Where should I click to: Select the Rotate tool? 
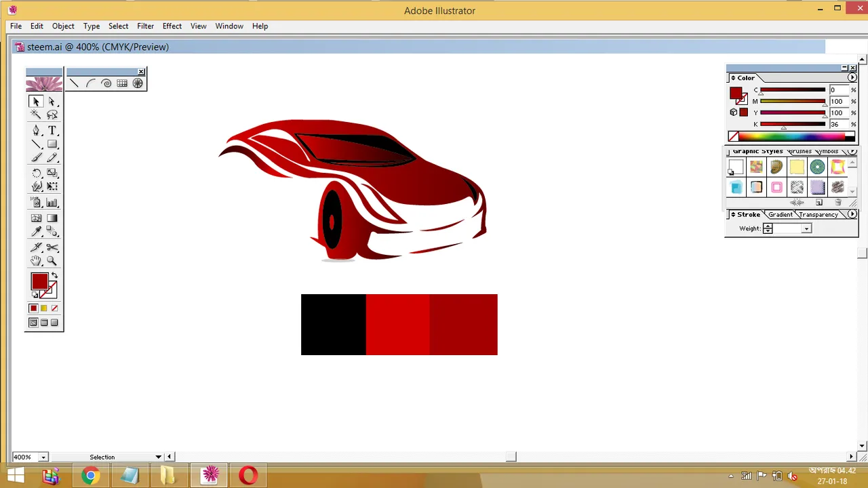[x=36, y=174]
